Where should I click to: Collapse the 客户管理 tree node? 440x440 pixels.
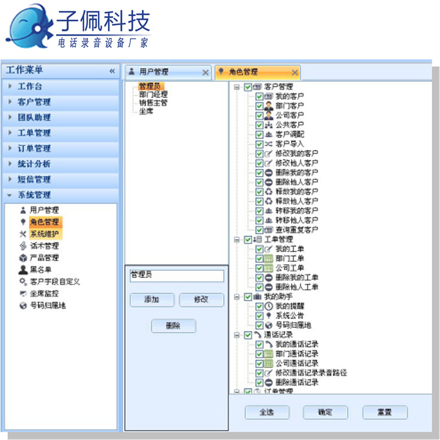(x=237, y=86)
